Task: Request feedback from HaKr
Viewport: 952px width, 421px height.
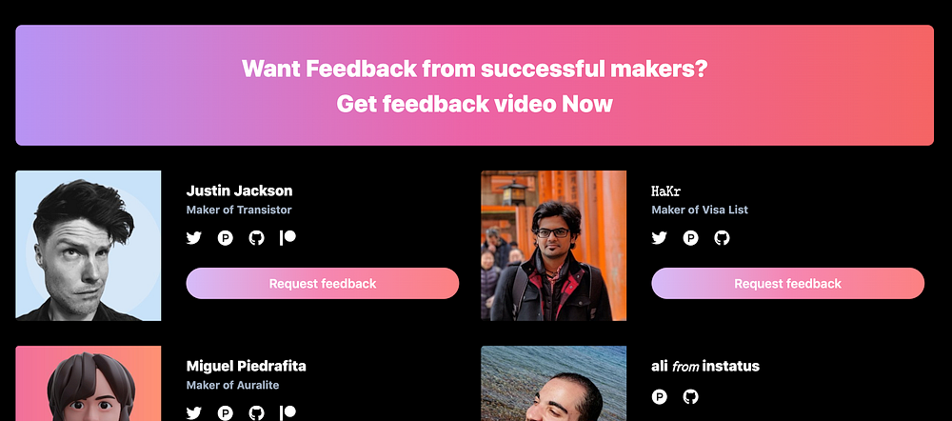Action: click(x=787, y=283)
